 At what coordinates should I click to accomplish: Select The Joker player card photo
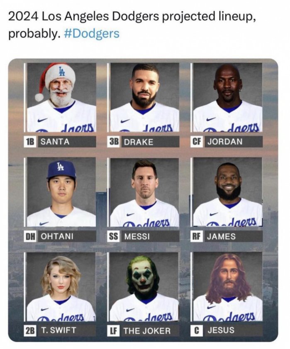pos(145,287)
